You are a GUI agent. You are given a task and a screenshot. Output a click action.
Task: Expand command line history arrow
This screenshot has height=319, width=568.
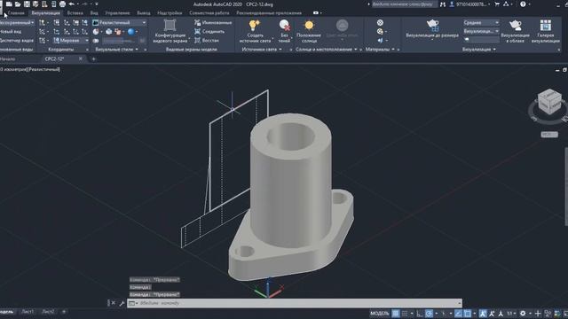point(460,303)
